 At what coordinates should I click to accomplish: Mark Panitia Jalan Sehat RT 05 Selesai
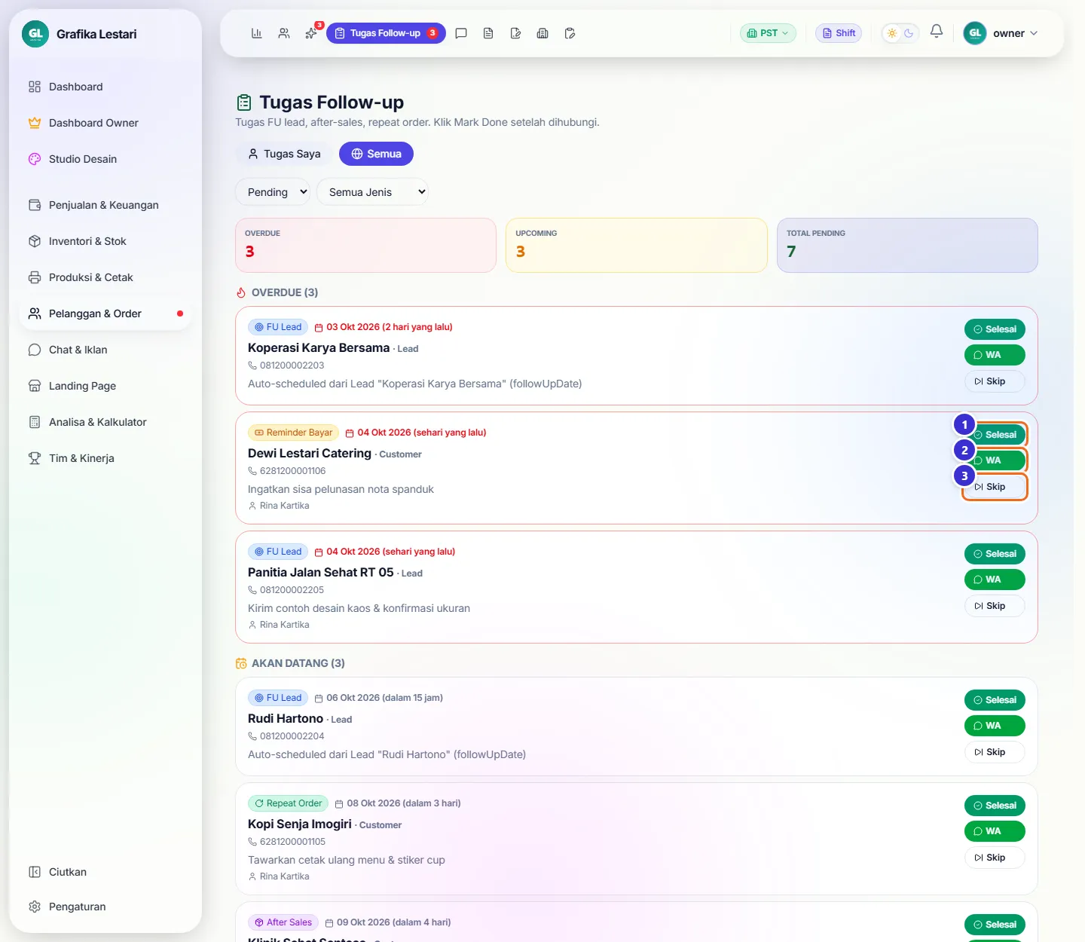coord(995,554)
